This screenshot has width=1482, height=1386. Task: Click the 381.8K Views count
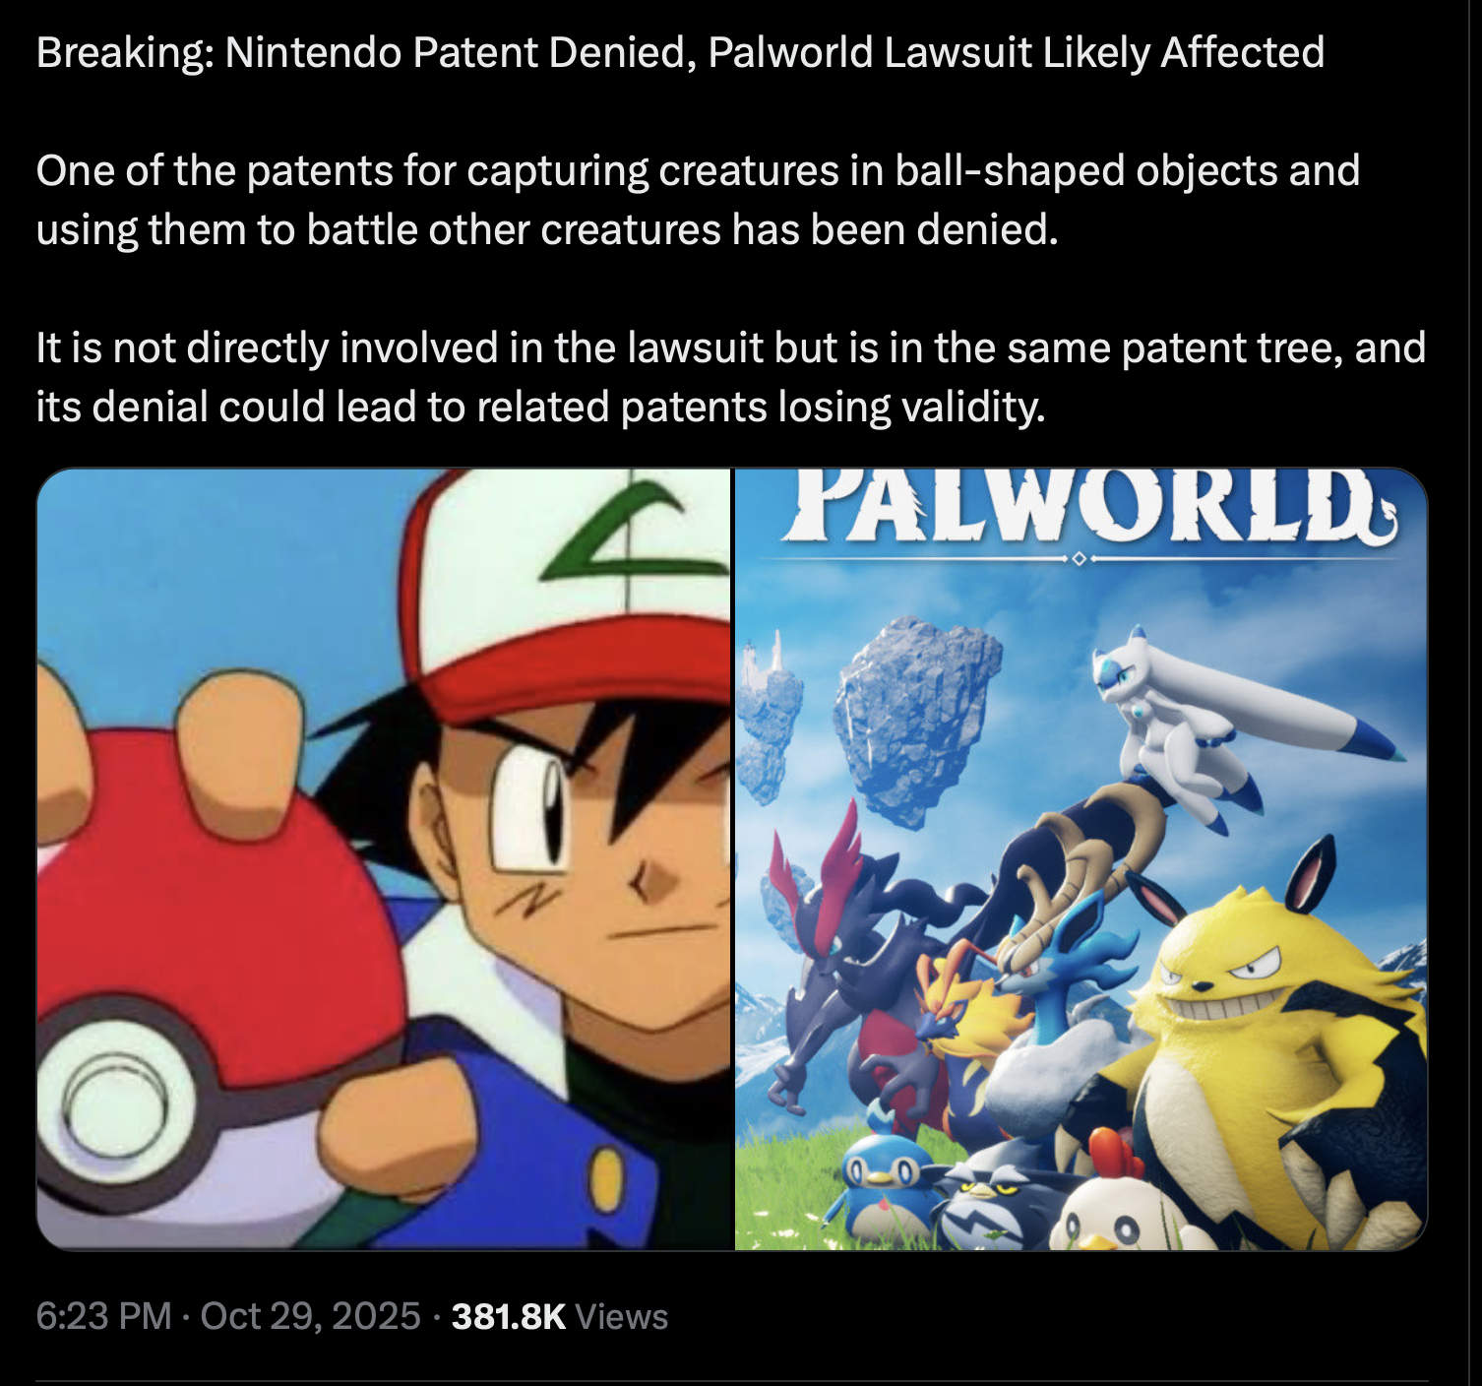(x=559, y=1316)
